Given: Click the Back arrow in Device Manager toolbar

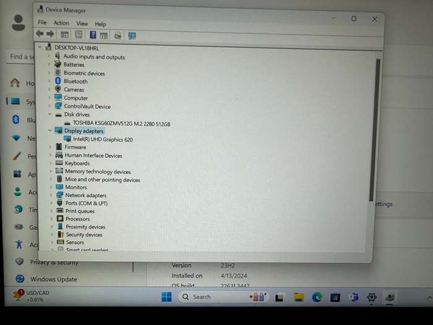Looking at the screenshot, I should click(40, 33).
